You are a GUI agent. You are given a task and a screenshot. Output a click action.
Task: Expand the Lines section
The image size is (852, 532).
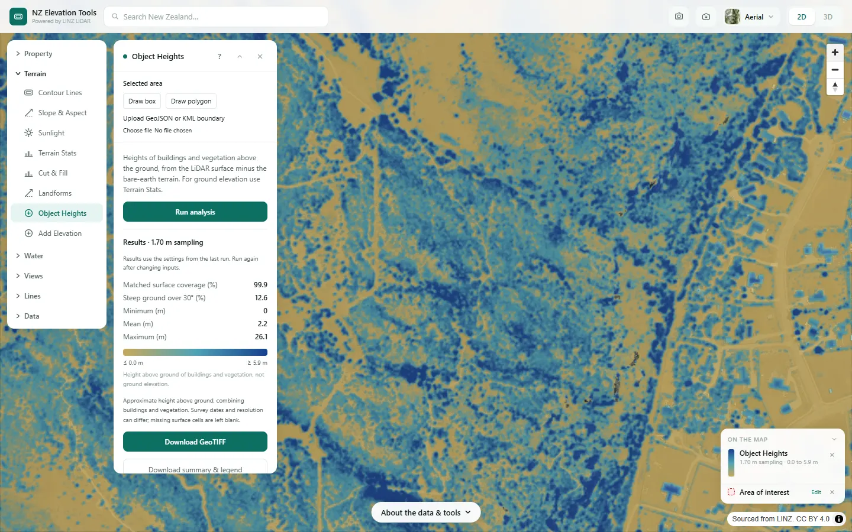tap(57, 296)
